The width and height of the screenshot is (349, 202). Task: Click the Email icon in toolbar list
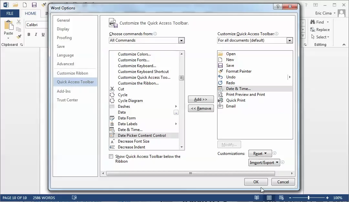coord(220,106)
